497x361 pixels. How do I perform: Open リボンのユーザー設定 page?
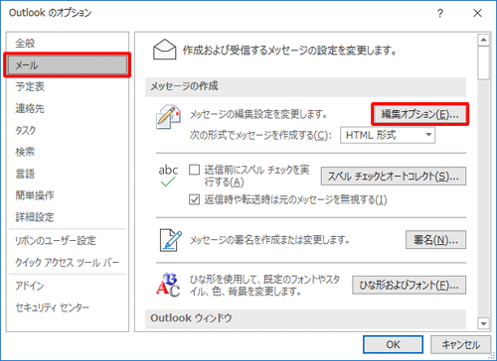[x=68, y=240]
